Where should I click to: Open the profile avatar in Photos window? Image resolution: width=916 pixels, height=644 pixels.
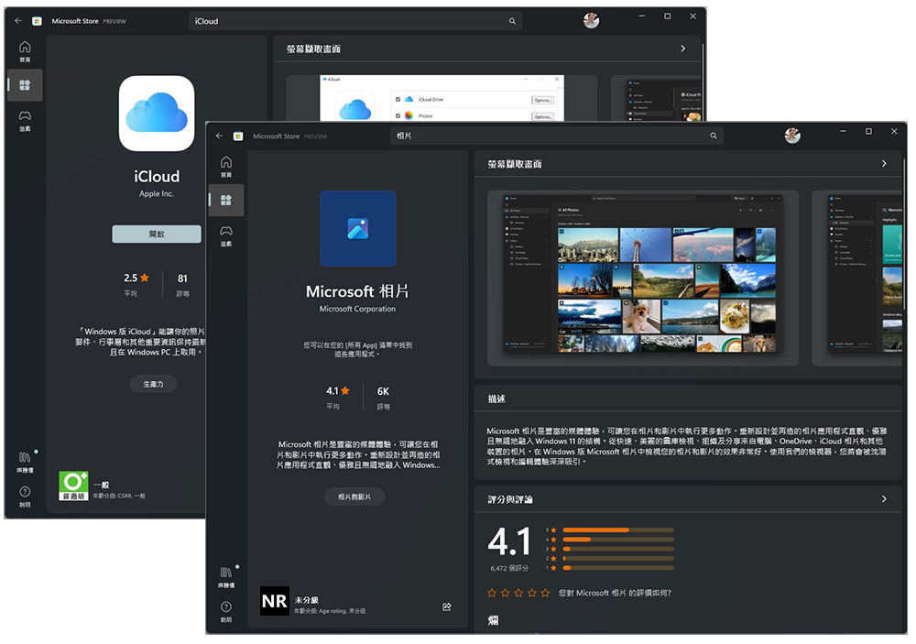792,136
